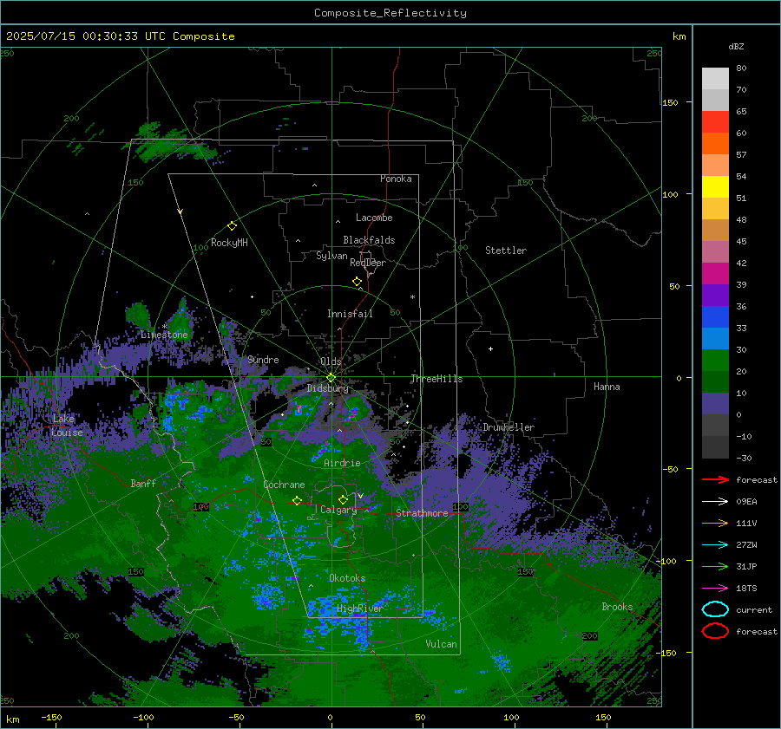781x729 pixels.
Task: Click the Lake Louise label
Action: 67,426
